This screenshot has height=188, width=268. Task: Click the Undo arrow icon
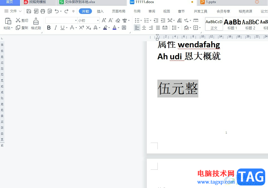click(x=57, y=11)
